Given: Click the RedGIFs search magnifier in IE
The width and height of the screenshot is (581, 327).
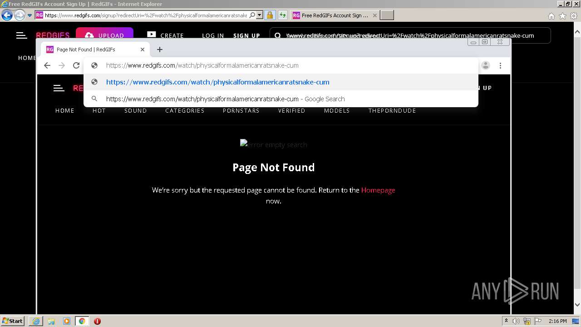Looking at the screenshot, I should [278, 35].
